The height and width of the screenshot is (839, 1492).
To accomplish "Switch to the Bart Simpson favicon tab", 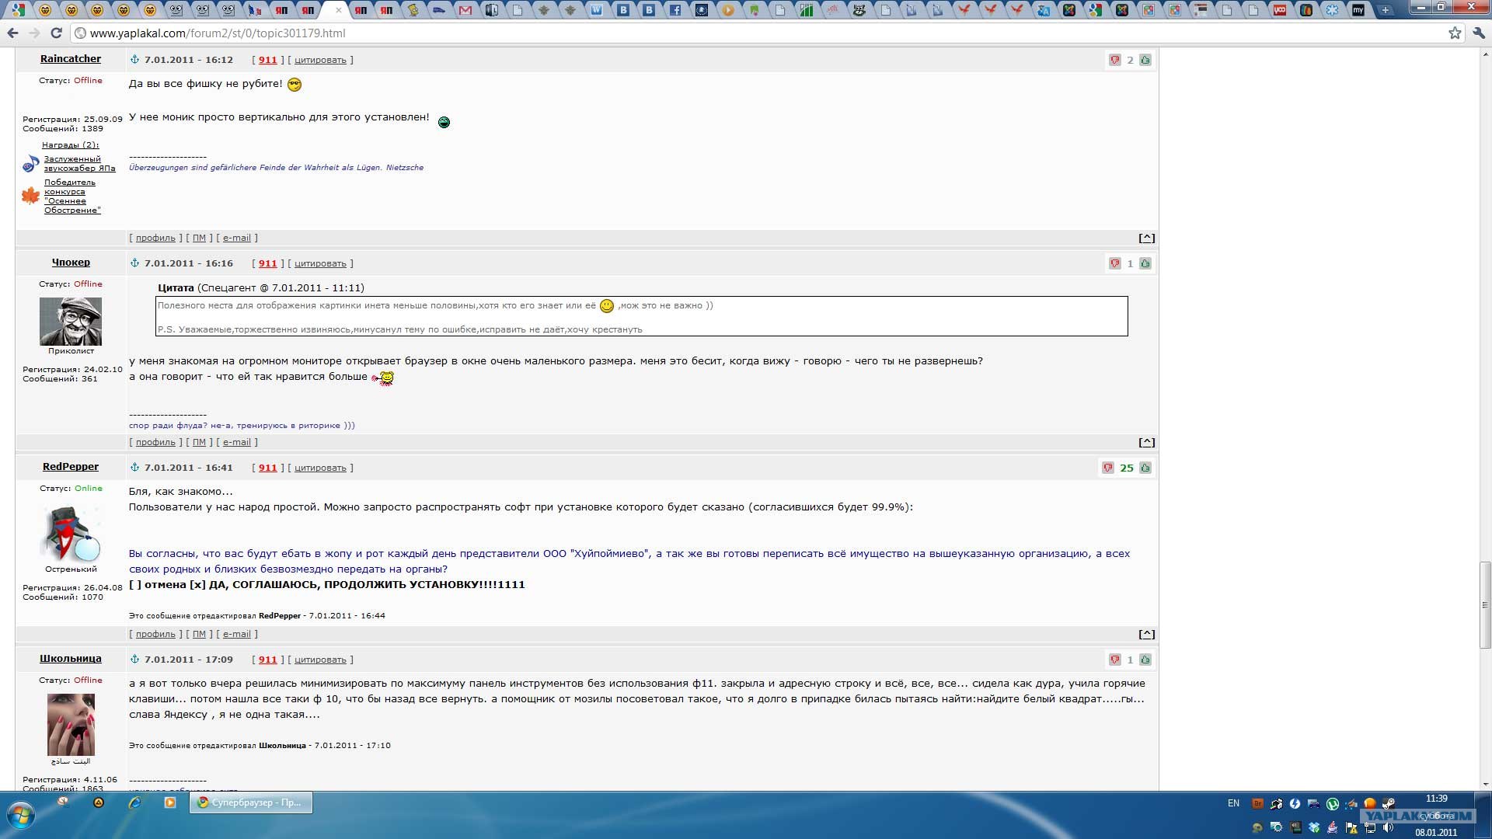I will (413, 10).
